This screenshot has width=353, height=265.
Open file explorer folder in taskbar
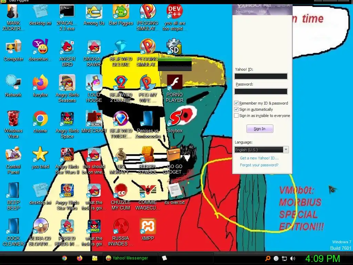[94, 258]
